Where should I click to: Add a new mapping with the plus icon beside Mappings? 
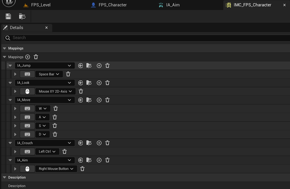[27, 57]
